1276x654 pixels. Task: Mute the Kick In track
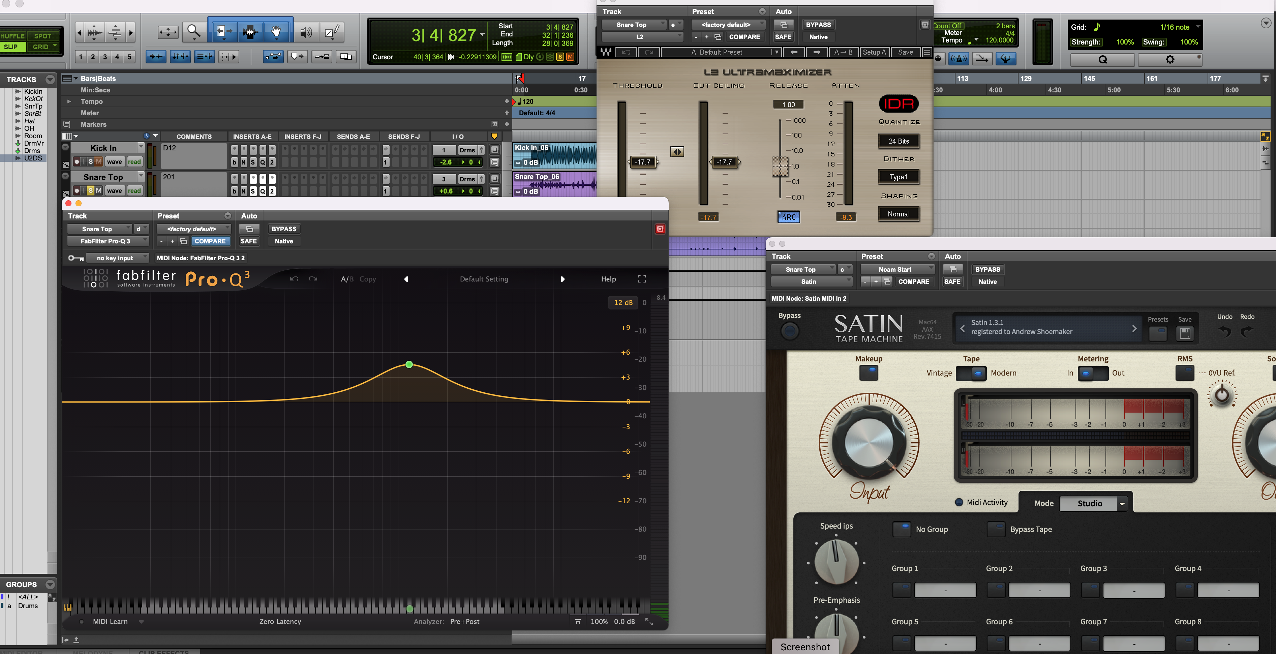(98, 161)
